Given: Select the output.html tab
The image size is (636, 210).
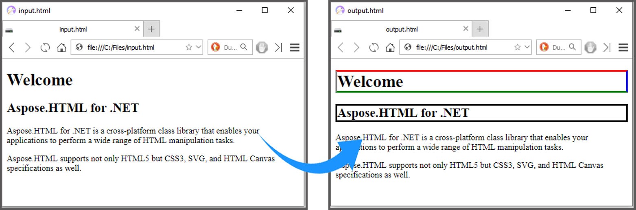Looking at the screenshot, I should point(401,29).
